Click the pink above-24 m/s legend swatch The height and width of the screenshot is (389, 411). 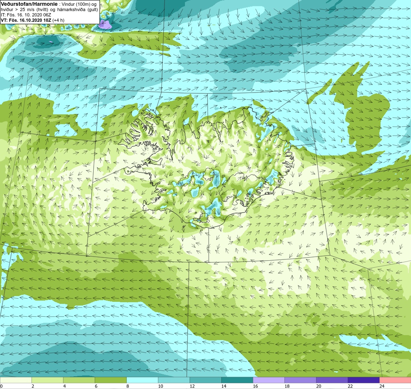click(395, 380)
